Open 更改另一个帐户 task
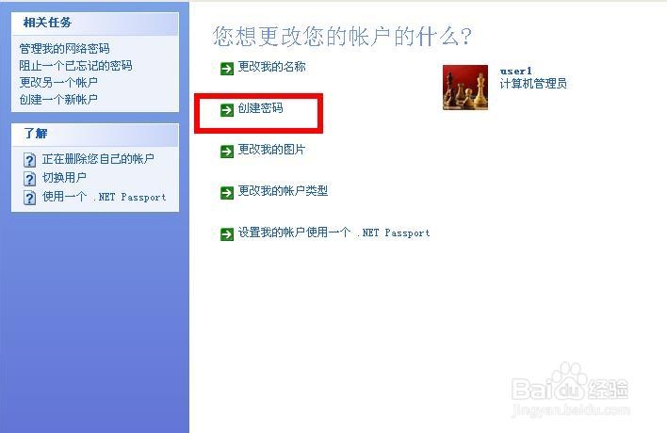This screenshot has width=667, height=433. click(58, 83)
